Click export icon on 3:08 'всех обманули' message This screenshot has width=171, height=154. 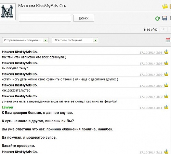click(x=166, y=52)
